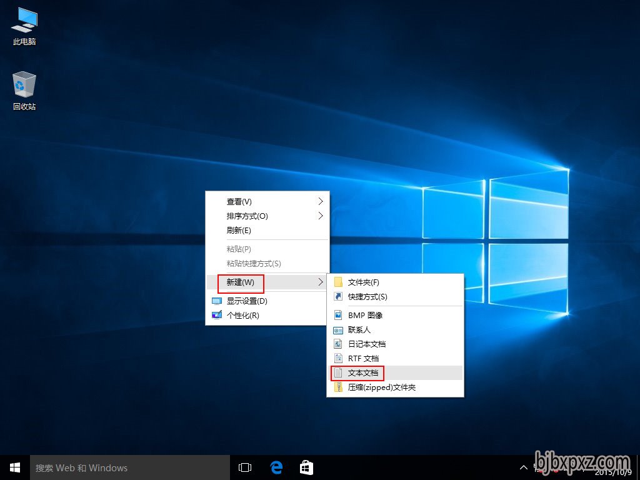Create a new 文件夹(F)
Image resolution: width=640 pixels, height=480 pixels.
point(396,282)
